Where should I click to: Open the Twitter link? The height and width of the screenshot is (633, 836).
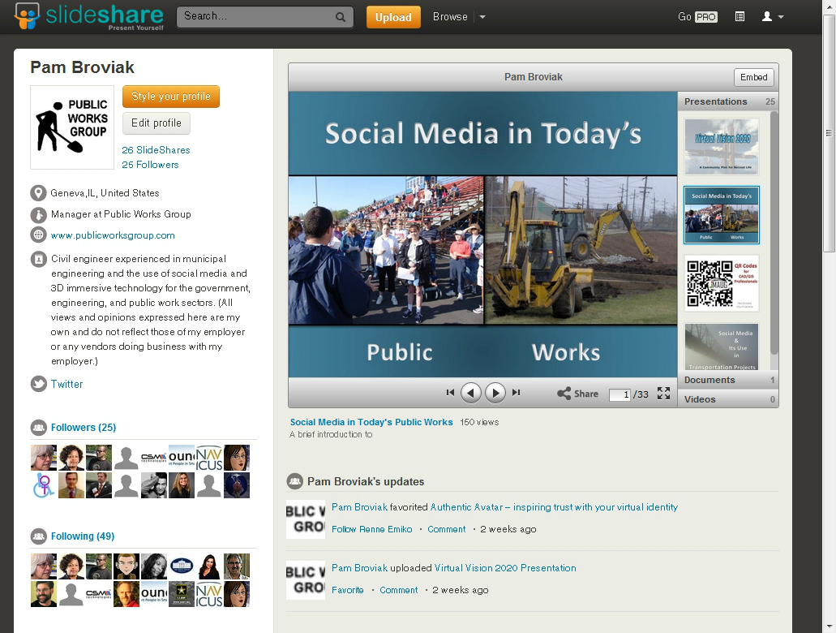tap(66, 385)
